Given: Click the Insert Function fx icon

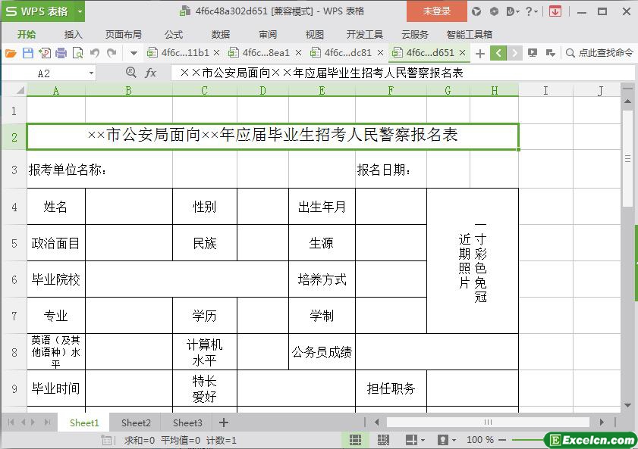Looking at the screenshot, I should 151,73.
